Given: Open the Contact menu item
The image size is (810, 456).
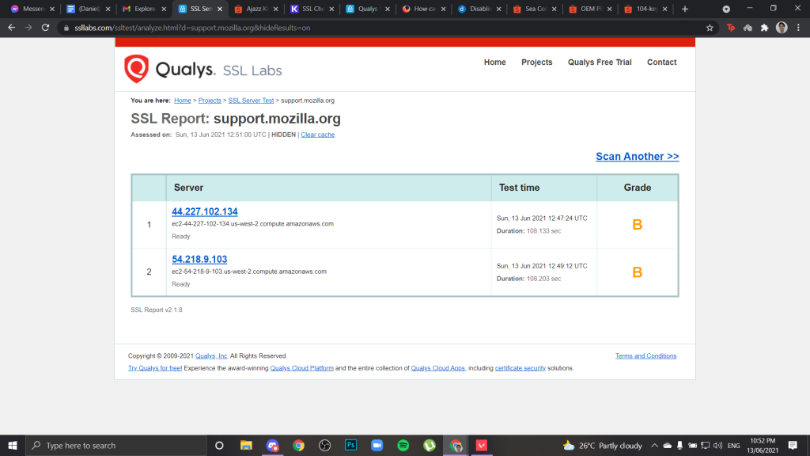Looking at the screenshot, I should [x=662, y=62].
